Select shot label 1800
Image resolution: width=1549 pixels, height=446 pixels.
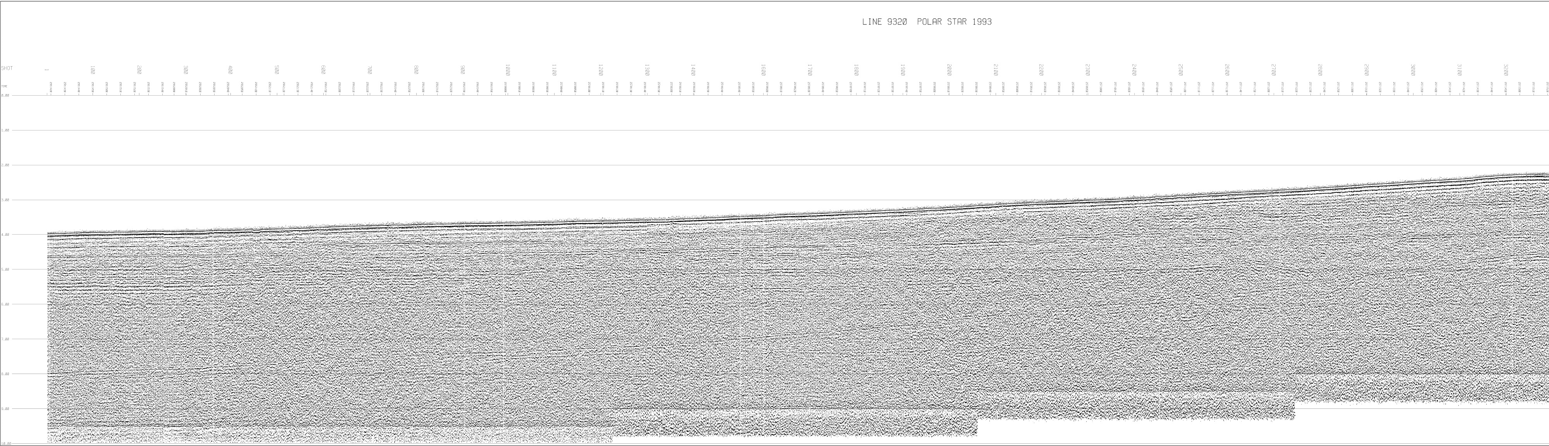pos(856,70)
